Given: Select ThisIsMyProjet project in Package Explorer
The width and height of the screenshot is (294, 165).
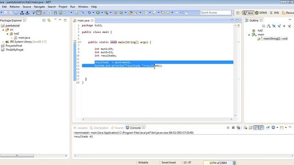Looking at the screenshot, I should 14,50.
